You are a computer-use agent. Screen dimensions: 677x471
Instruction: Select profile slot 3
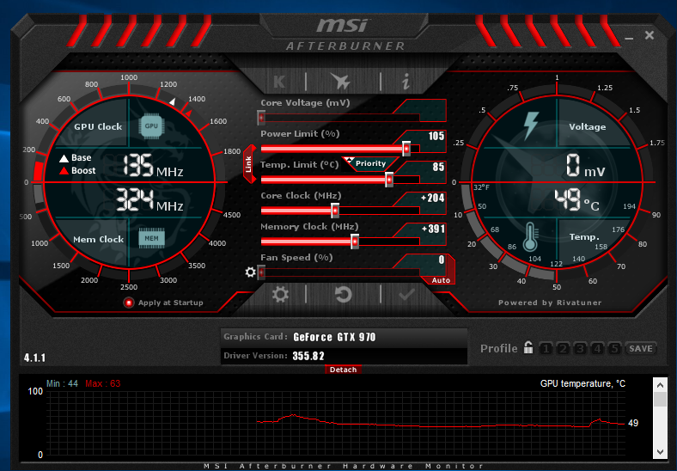(580, 348)
